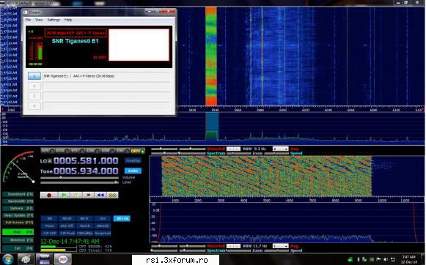This screenshot has width=426, height=265.
Task: Select service 3 button in Dream
Action: pos(34,96)
